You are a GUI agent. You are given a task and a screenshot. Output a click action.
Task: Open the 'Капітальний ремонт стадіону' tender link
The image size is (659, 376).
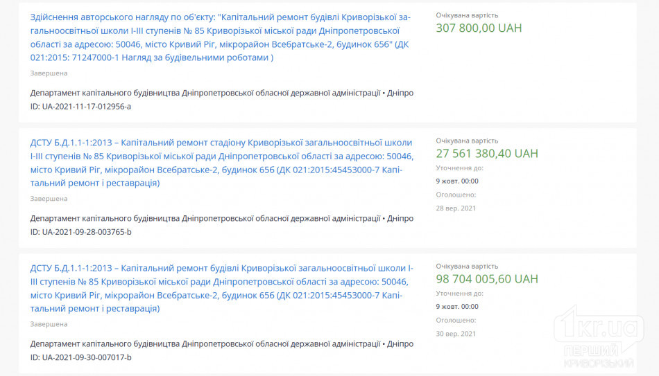click(x=222, y=163)
